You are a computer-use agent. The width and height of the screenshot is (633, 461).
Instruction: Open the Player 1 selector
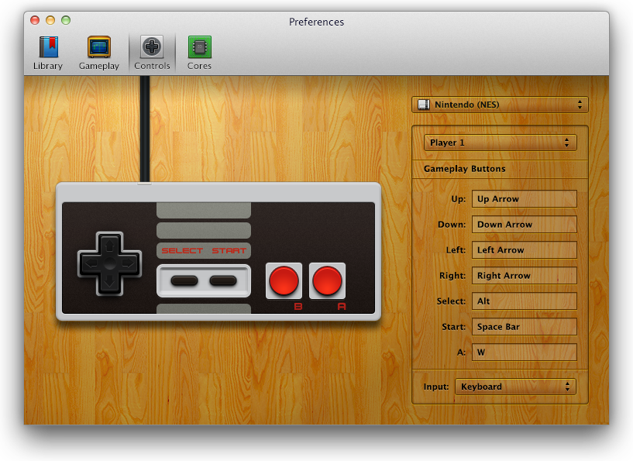pos(499,142)
